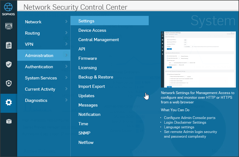The height and width of the screenshot is (157, 239).
Task: Go to Backup & Restore
Action: click(x=96, y=77)
